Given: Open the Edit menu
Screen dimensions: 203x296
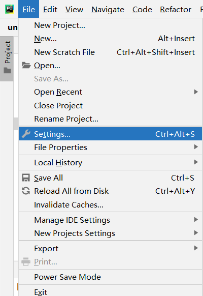Looking at the screenshot, I should (50, 10).
